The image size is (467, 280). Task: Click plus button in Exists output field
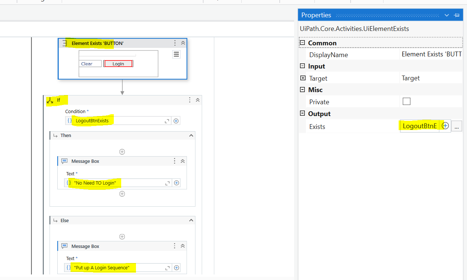point(445,126)
